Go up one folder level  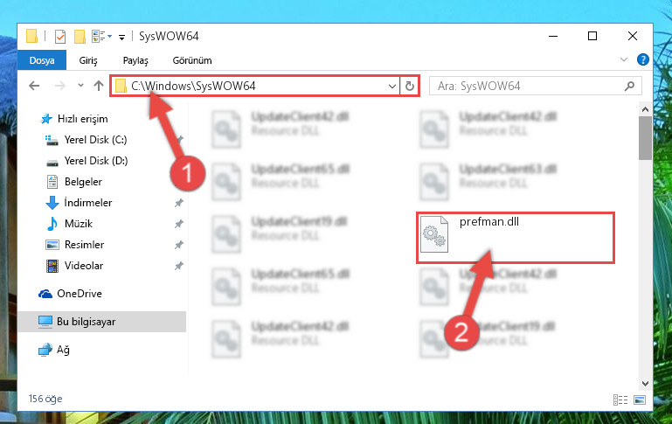point(99,87)
